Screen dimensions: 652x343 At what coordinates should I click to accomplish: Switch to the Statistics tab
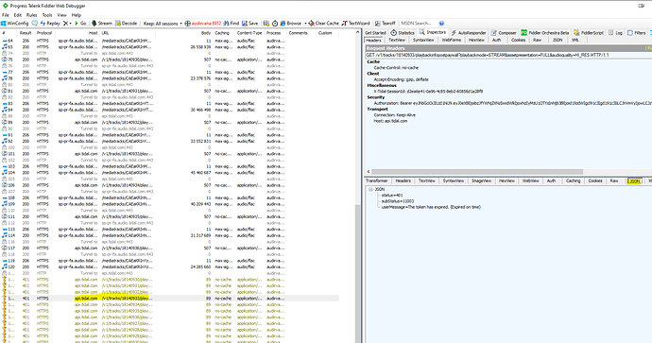point(403,32)
